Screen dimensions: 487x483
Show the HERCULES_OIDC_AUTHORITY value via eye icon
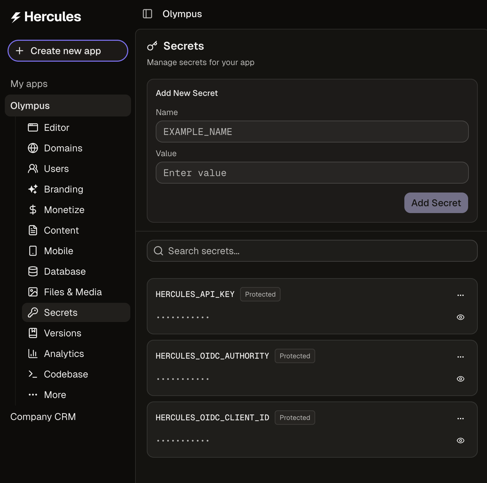click(461, 379)
